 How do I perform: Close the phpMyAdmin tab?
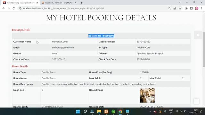(76, 3)
